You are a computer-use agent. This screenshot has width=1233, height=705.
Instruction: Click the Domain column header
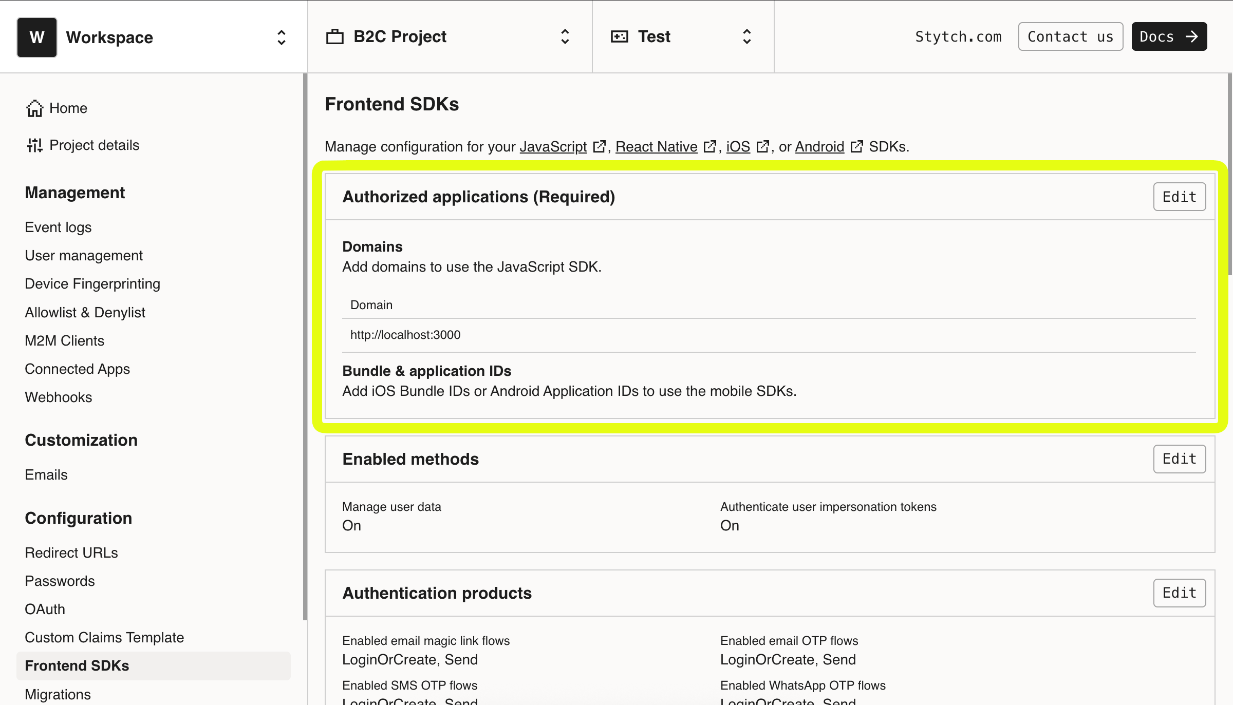tap(371, 305)
